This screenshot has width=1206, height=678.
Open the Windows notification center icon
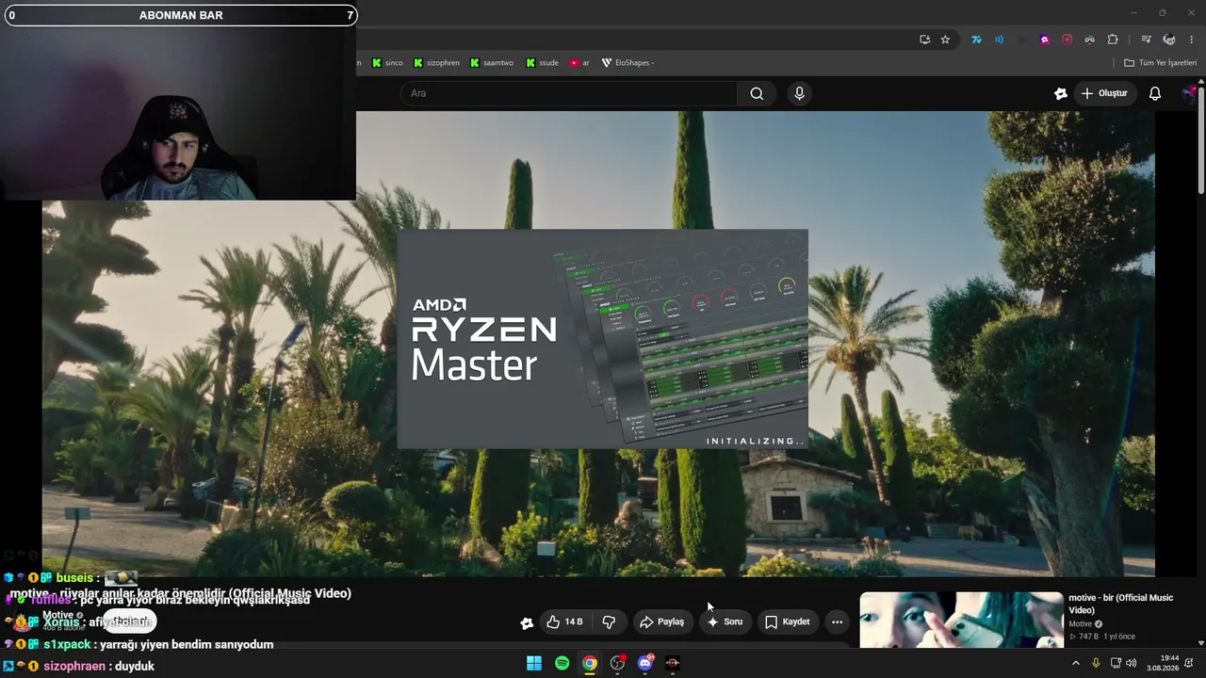coord(1189,663)
